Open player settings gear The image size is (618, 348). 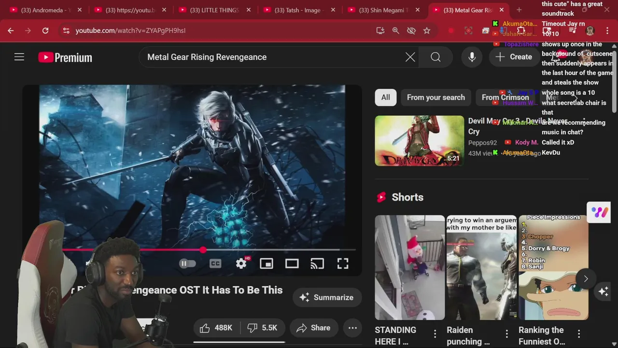coord(241,263)
